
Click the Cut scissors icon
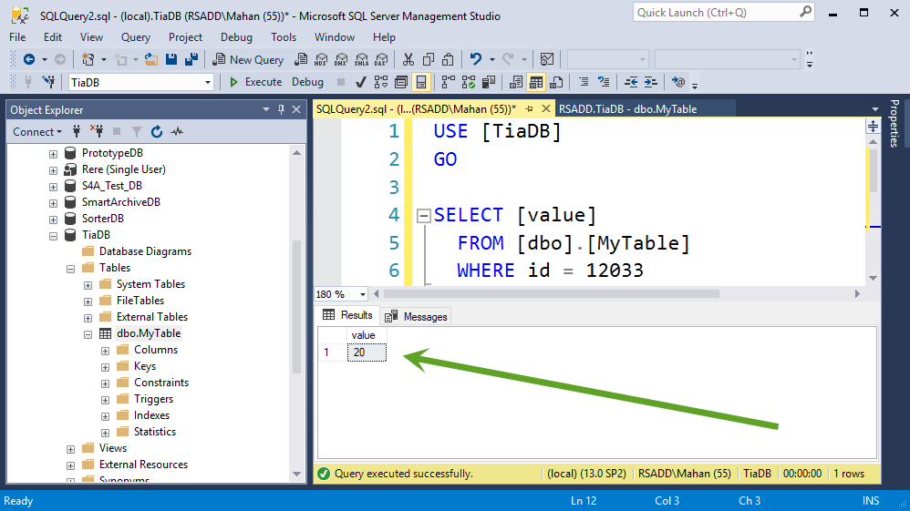coord(408,59)
